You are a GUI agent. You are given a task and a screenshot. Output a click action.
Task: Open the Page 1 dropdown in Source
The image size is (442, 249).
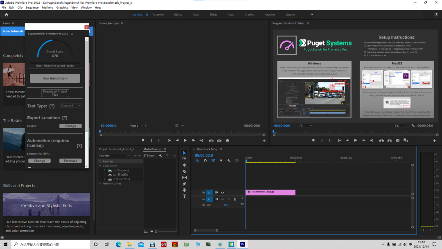pos(136,126)
